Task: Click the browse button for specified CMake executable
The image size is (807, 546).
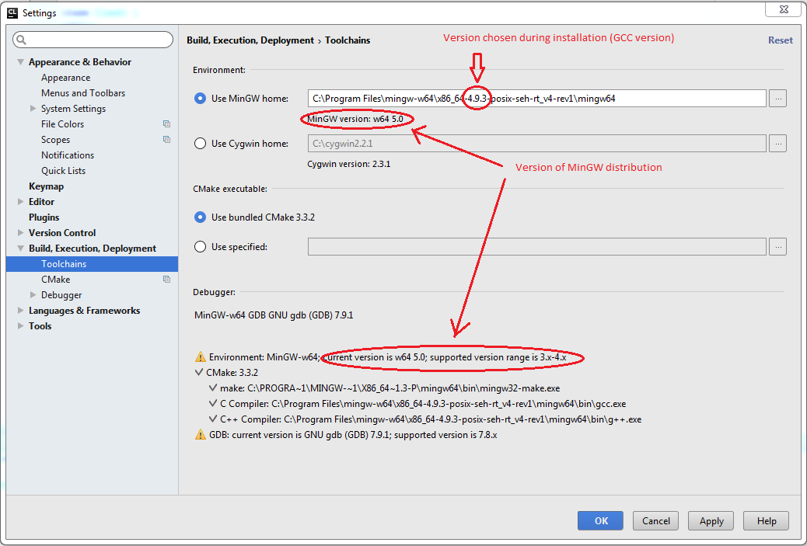Action: coord(777,247)
